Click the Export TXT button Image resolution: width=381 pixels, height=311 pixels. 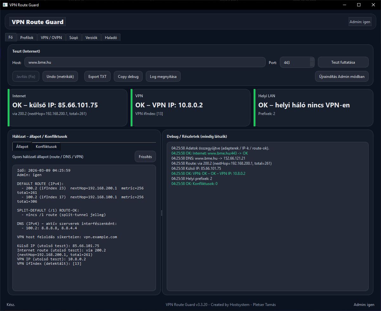(97, 76)
